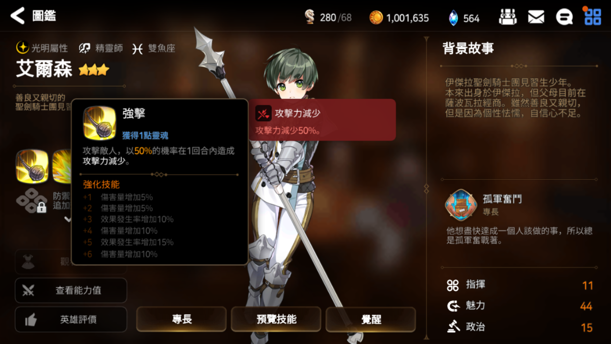Tap the locked formation icon with padlock
This screenshot has width=611, height=344.
pos(32,200)
